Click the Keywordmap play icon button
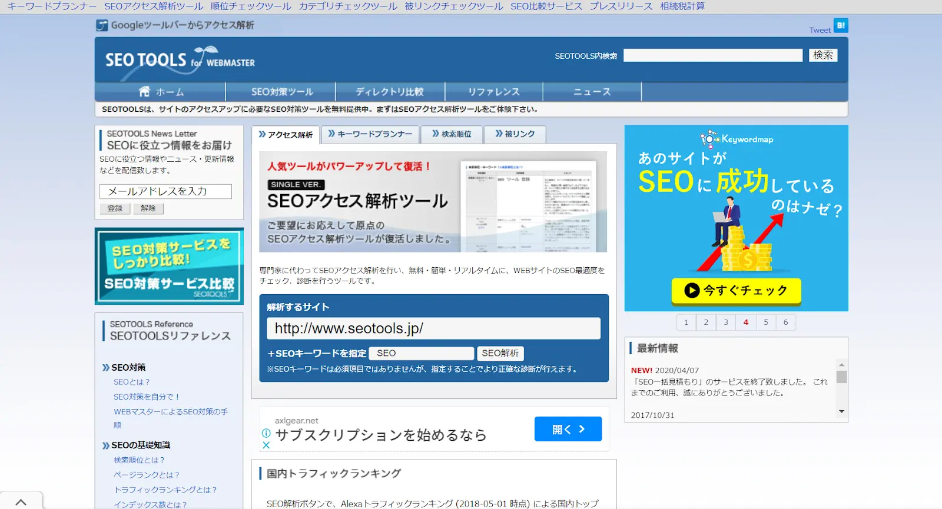 click(692, 290)
